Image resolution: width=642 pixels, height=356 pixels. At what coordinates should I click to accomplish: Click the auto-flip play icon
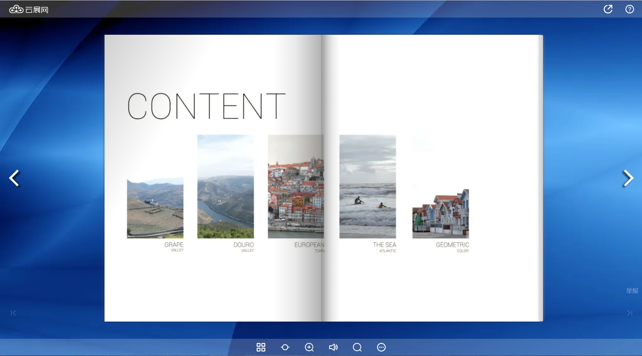pos(285,347)
